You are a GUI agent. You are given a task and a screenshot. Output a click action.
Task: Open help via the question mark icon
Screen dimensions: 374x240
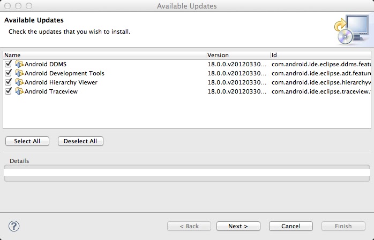coord(14,226)
